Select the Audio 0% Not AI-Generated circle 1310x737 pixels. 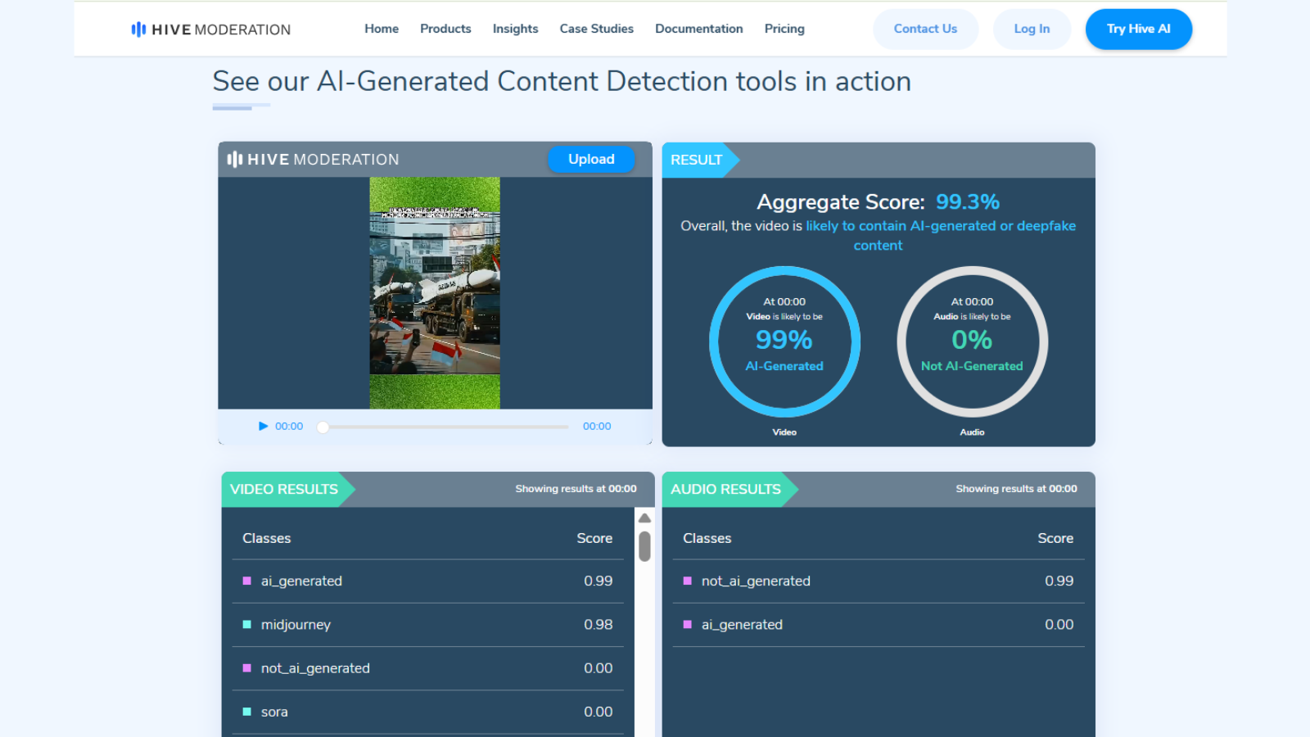click(x=972, y=341)
